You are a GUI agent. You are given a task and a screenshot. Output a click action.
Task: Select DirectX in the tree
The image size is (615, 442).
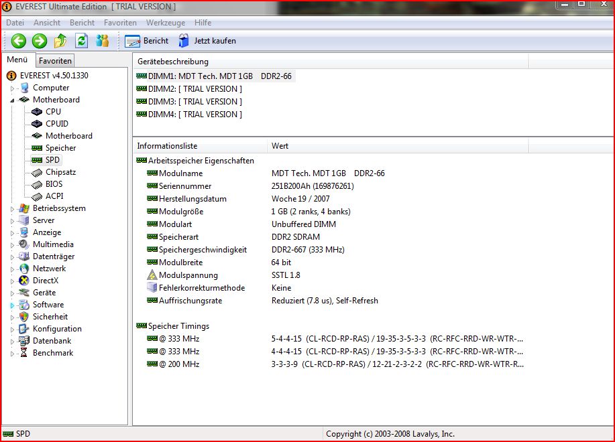point(46,281)
